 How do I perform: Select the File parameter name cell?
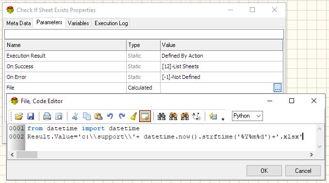(66, 88)
